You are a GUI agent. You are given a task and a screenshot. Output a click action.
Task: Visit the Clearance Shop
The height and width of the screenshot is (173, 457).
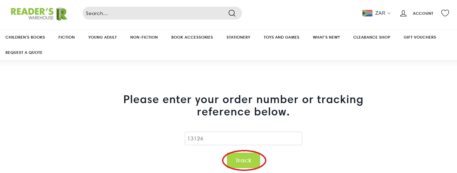click(x=371, y=37)
